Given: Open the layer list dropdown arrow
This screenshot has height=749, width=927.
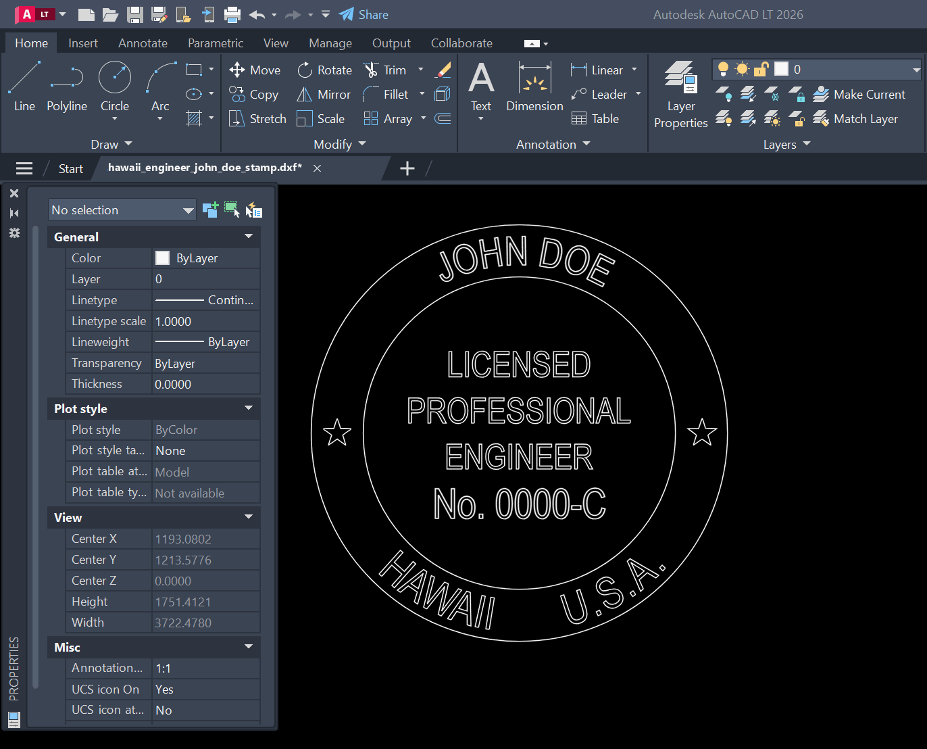Looking at the screenshot, I should pyautogui.click(x=916, y=69).
